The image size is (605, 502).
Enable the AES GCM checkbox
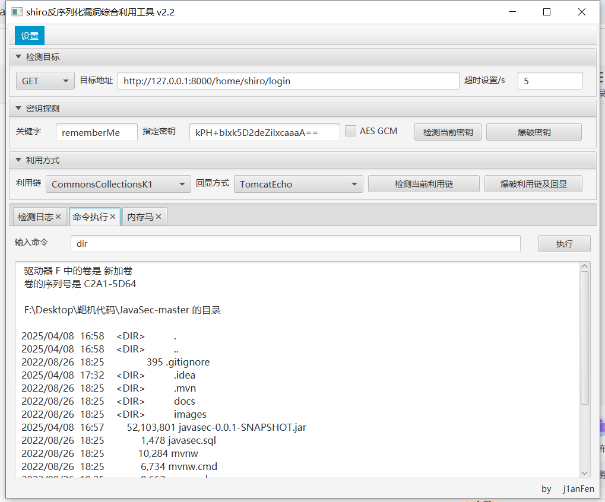click(350, 131)
